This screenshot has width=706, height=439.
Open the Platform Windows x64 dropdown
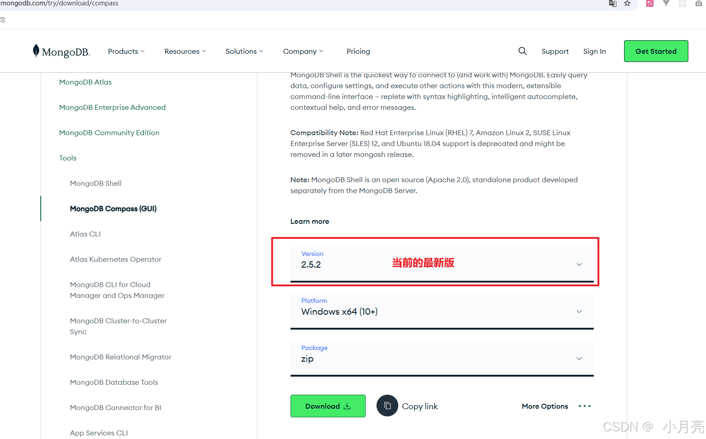coord(442,311)
